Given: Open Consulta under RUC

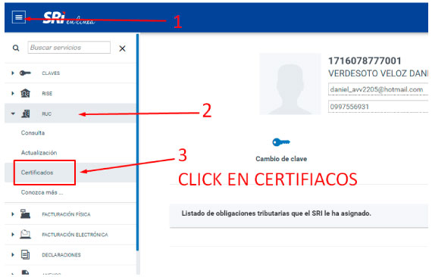Looking at the screenshot, I should tap(33, 133).
